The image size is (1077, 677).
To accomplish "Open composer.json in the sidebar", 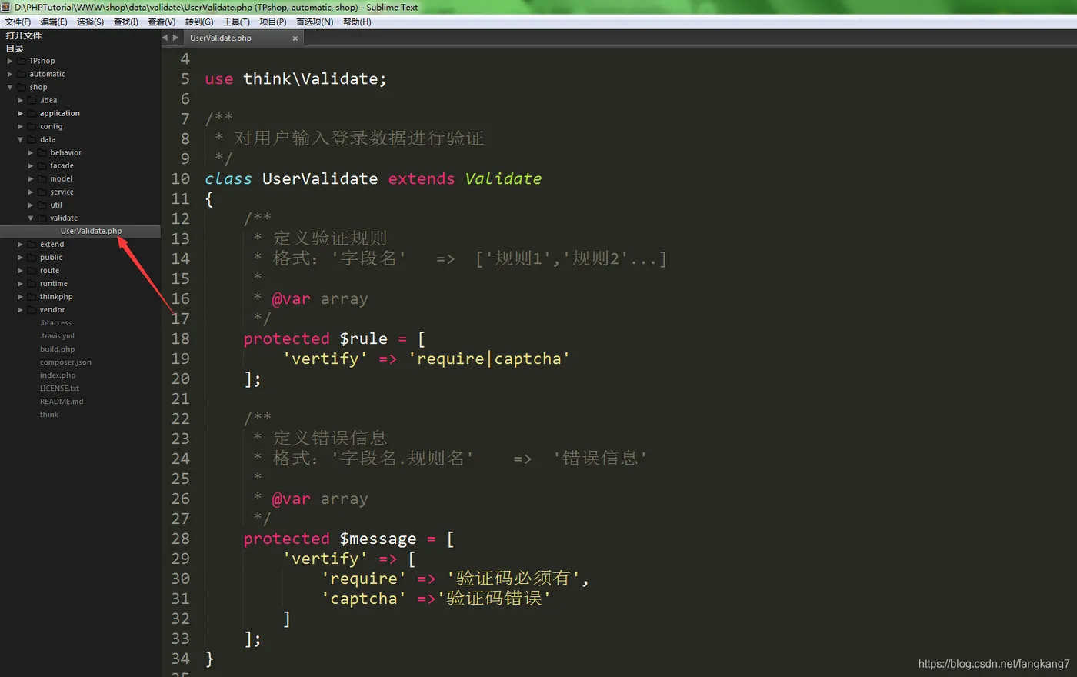I will 65,362.
